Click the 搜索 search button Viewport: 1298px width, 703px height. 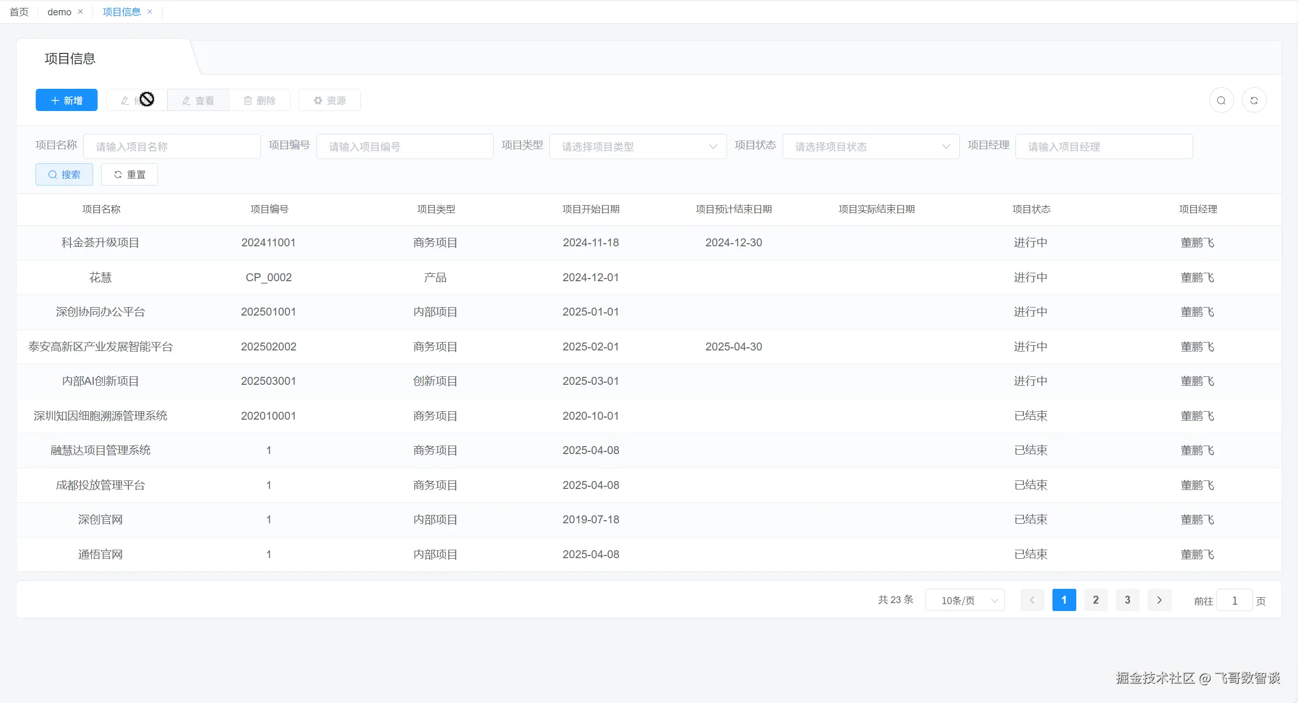(x=64, y=174)
